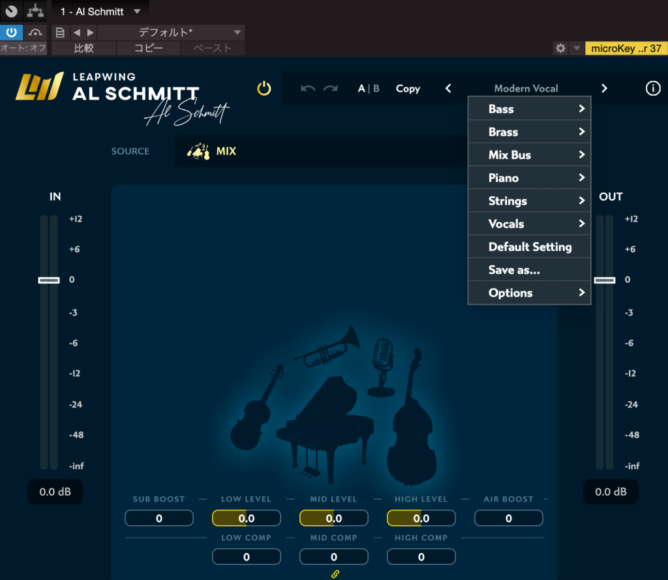Expand the Vocals preset submenu
The height and width of the screenshot is (580, 668).
point(529,224)
